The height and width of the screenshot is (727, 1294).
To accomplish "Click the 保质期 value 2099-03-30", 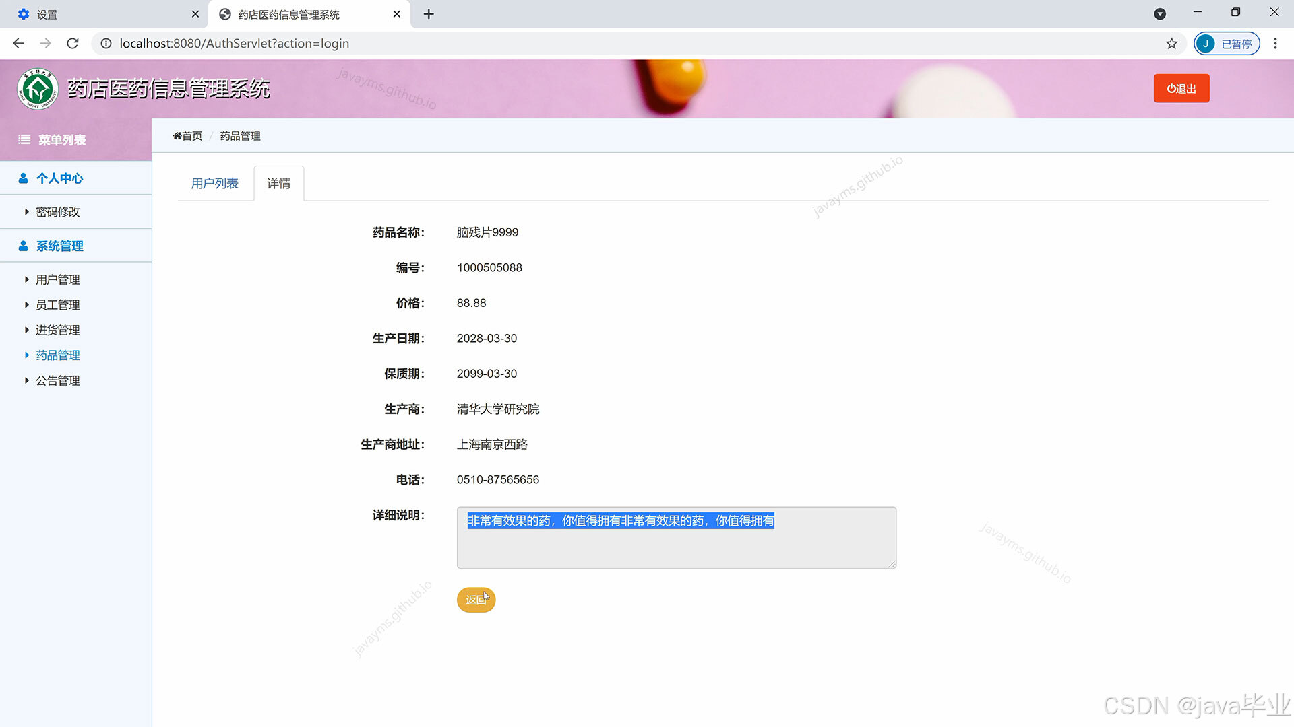I will click(x=487, y=374).
